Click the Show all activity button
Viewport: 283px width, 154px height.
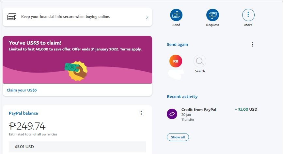pos(178,137)
